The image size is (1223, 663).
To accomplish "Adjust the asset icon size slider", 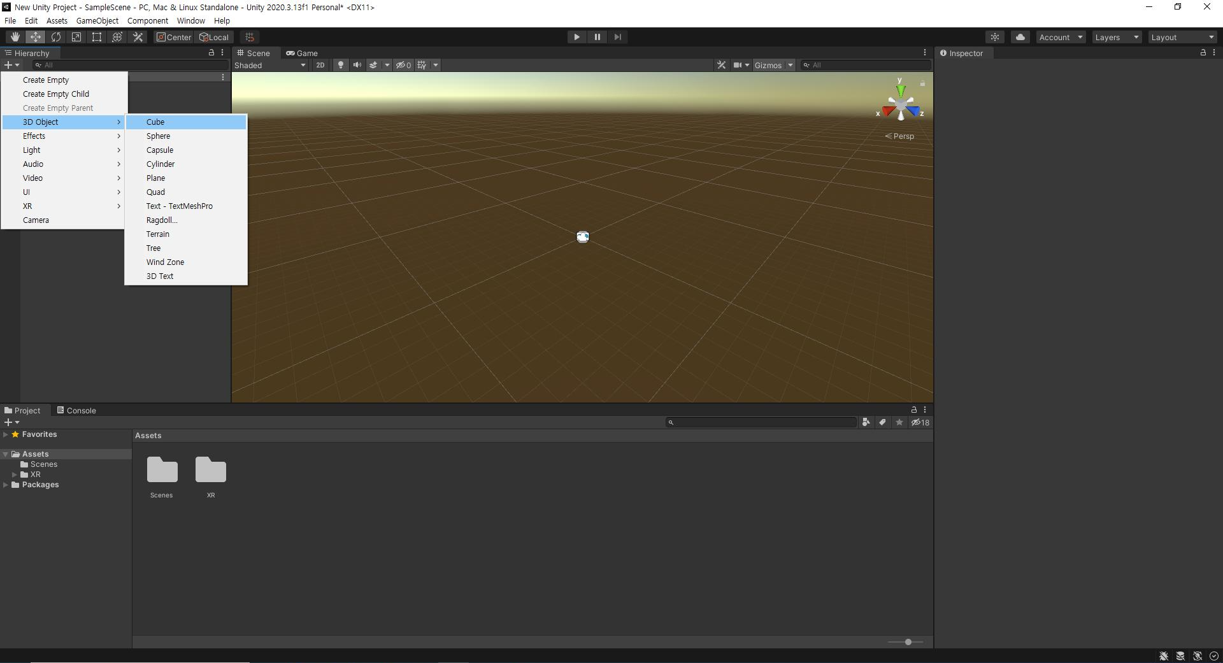I will (908, 642).
